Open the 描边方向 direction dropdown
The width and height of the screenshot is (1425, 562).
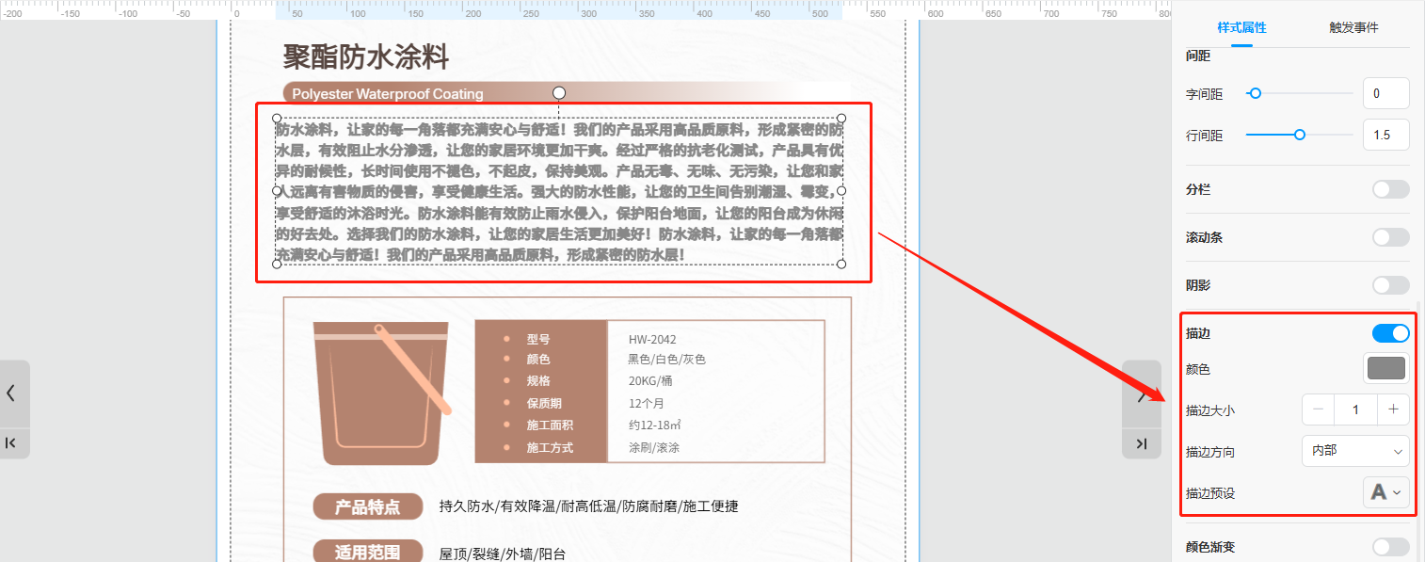[x=1354, y=451]
